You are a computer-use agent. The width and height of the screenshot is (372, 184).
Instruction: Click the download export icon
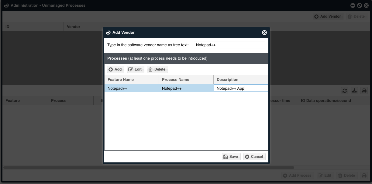(x=354, y=91)
